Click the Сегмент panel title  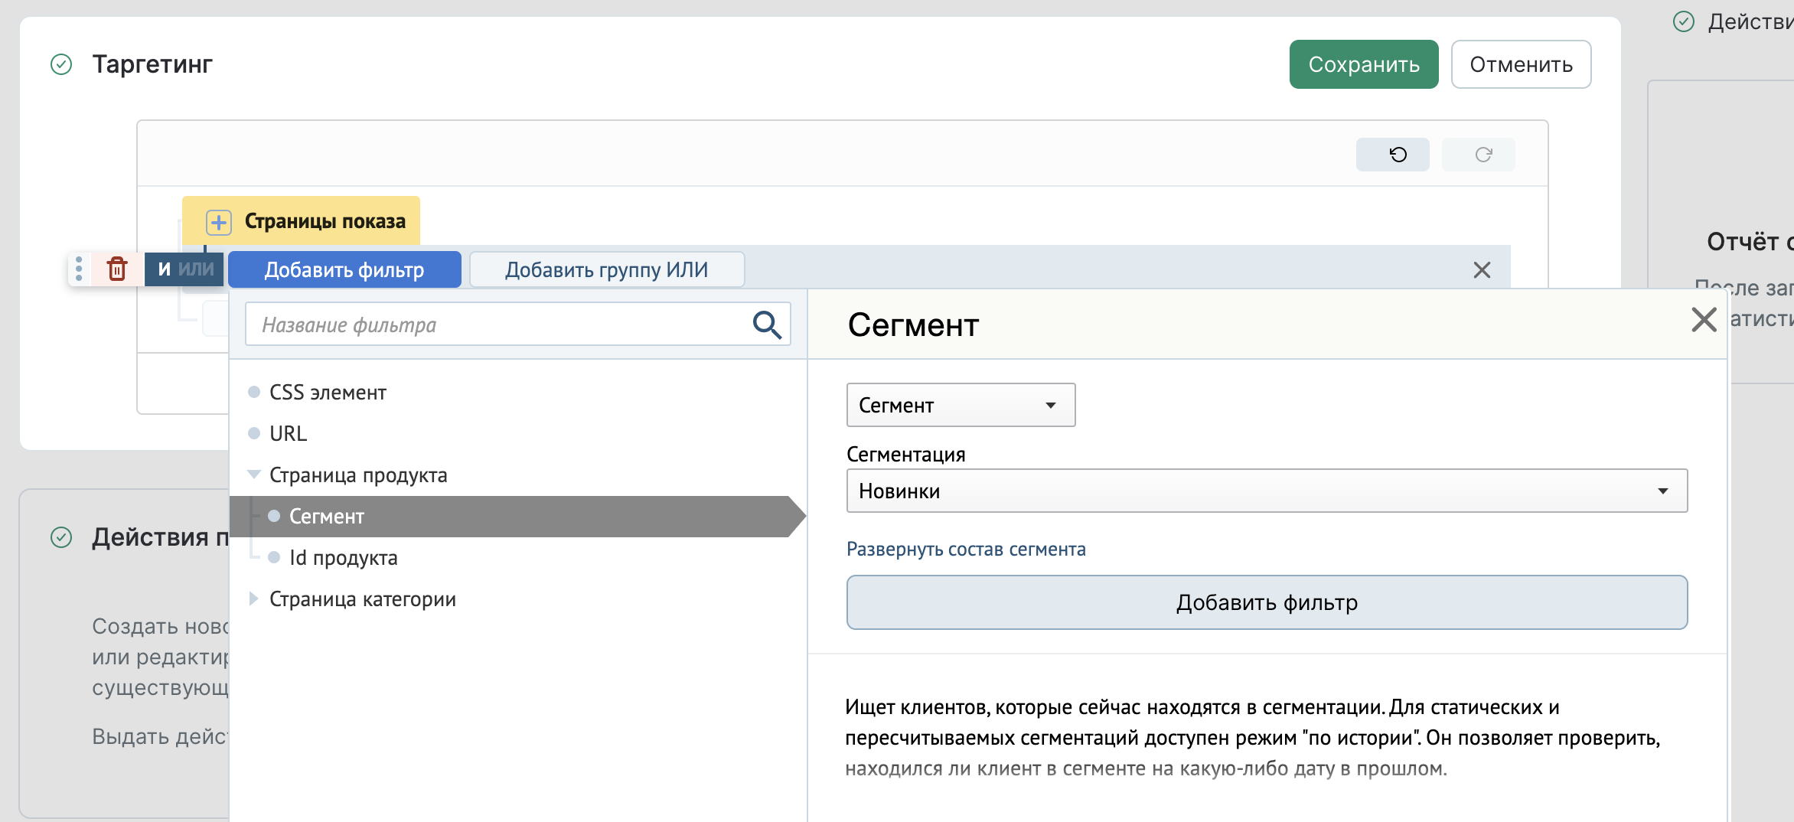tap(913, 325)
